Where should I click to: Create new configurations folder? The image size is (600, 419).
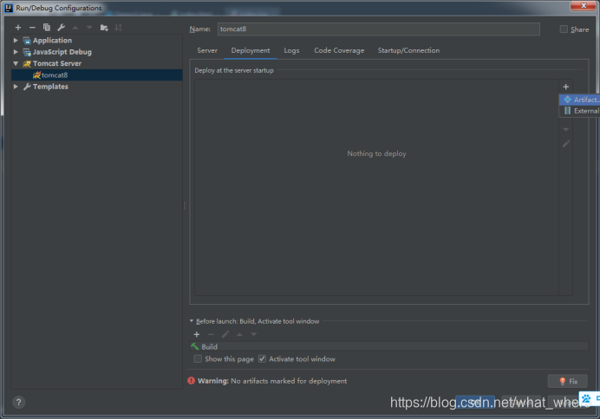pyautogui.click(x=104, y=28)
